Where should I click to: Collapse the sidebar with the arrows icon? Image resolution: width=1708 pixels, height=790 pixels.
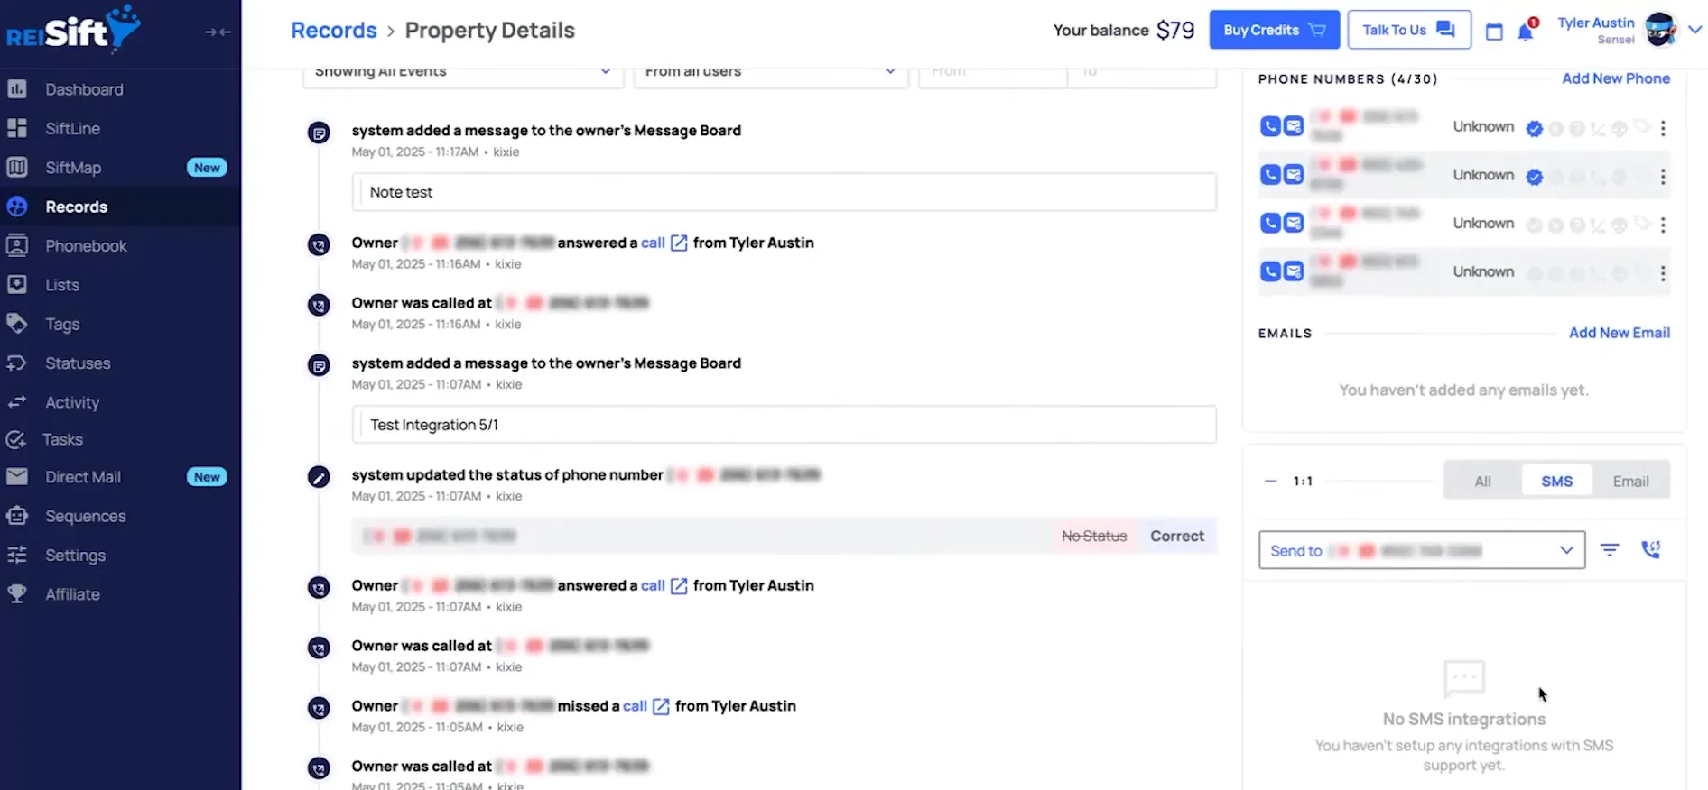point(218,32)
